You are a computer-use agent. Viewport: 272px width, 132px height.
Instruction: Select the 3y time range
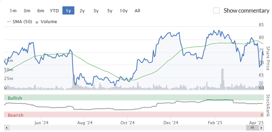click(96, 11)
